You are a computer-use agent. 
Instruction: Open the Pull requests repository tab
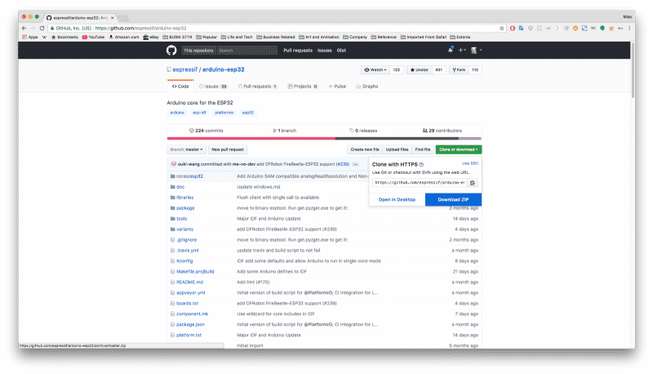point(257,87)
